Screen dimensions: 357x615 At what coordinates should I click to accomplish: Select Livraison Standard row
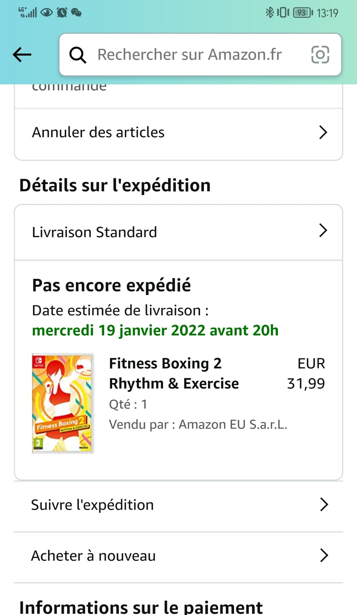(178, 232)
